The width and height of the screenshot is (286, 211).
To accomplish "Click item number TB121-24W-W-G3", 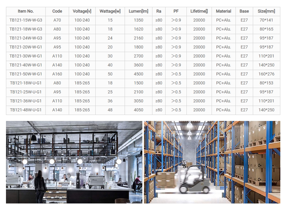I will pyautogui.click(x=26, y=38).
